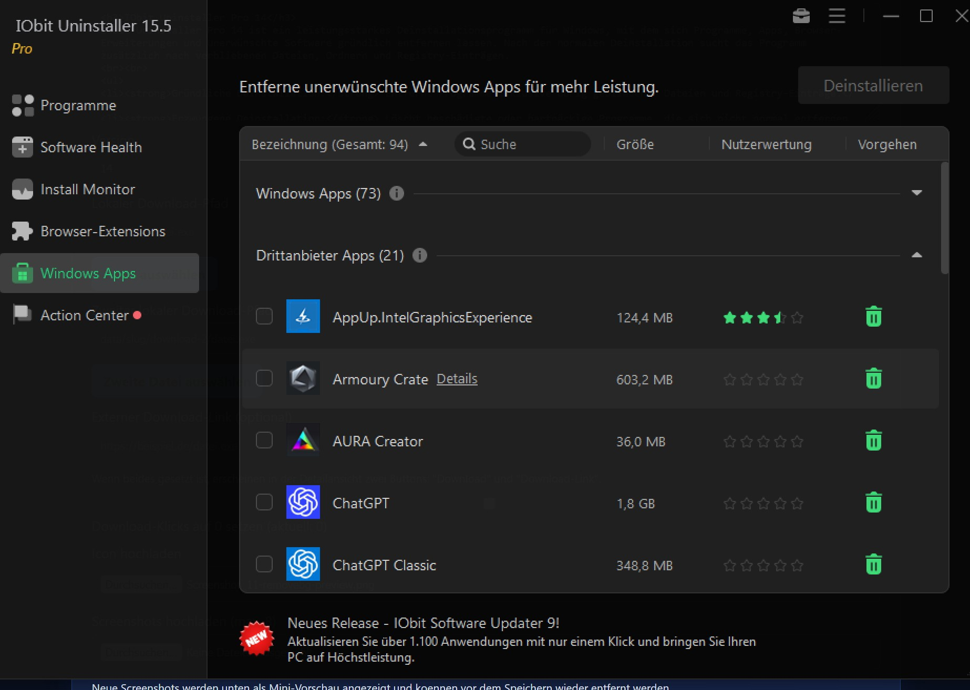The image size is (970, 690).
Task: Open Neues Release IObit Software Updater 9 link
Action: 423,623
